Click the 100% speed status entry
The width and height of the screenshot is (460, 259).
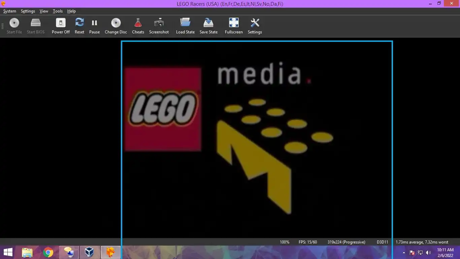pos(285,242)
